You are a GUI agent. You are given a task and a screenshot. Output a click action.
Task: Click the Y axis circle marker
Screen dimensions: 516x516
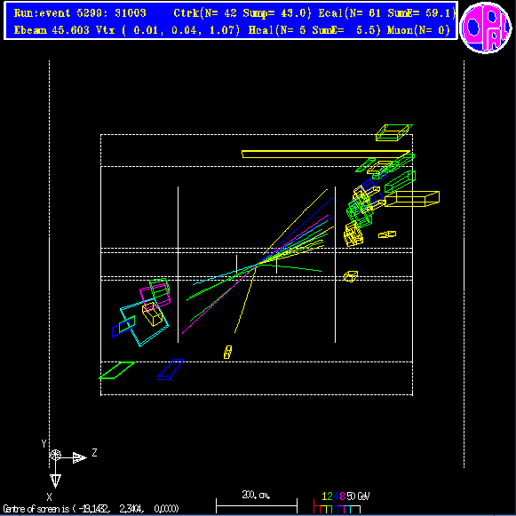[x=55, y=455]
